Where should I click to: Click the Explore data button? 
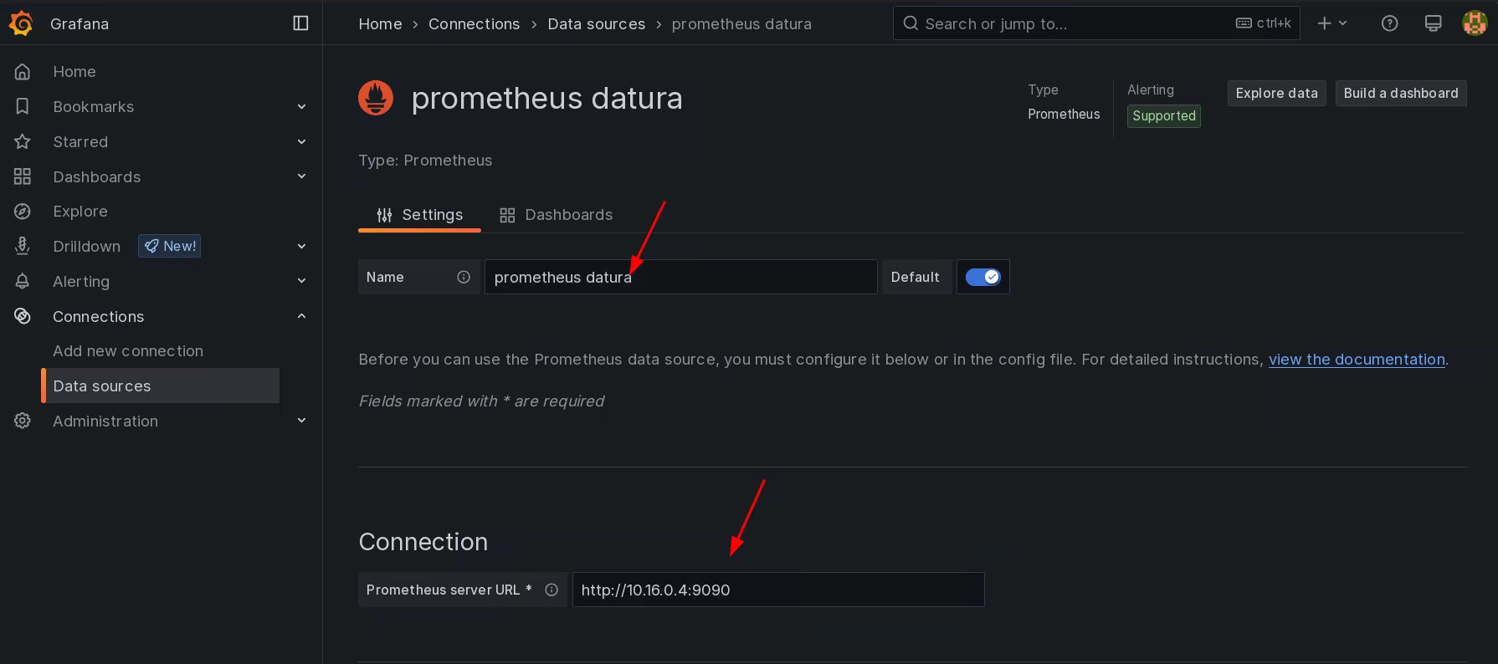point(1276,93)
